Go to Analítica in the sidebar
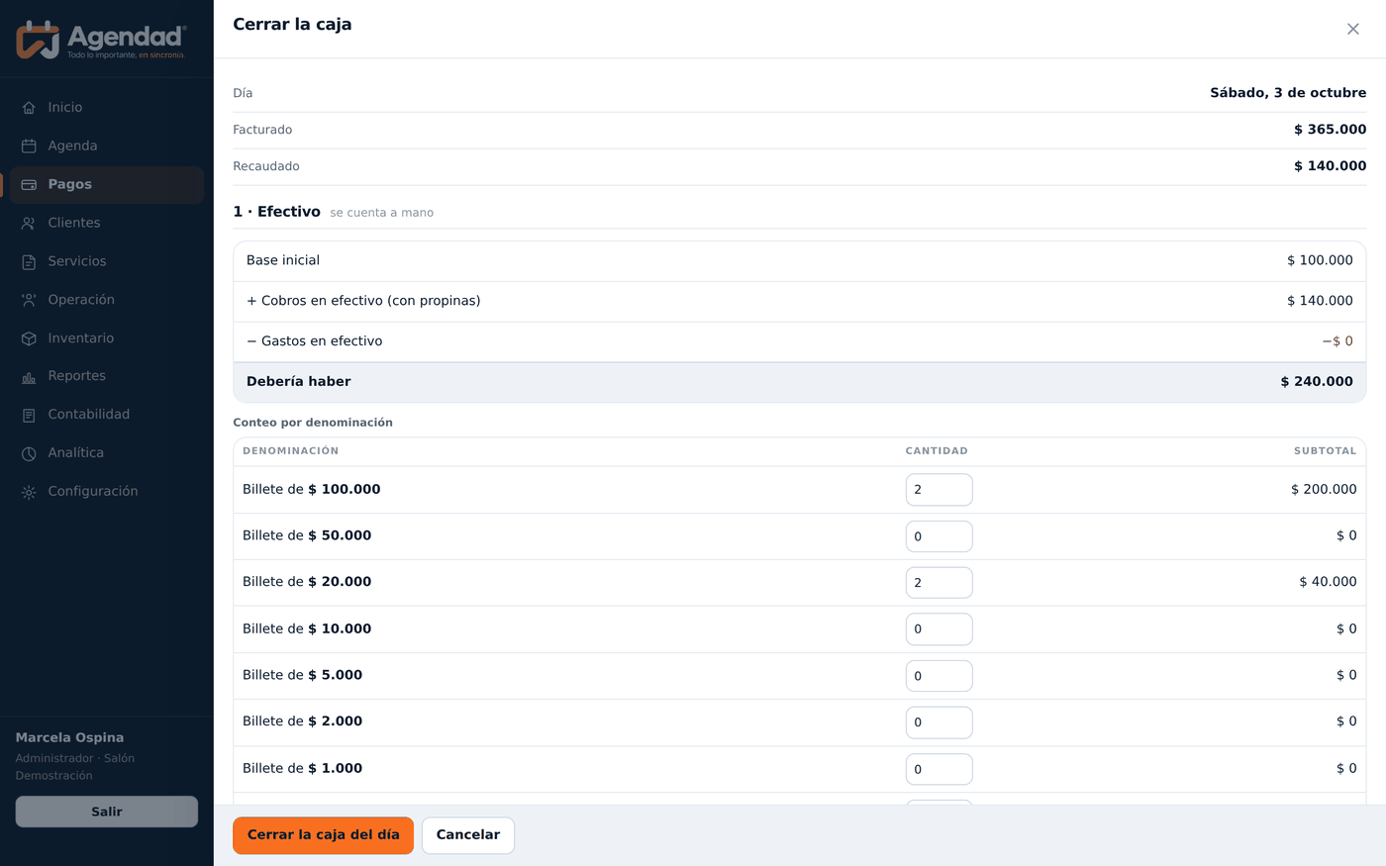The width and height of the screenshot is (1386, 866). [x=107, y=453]
